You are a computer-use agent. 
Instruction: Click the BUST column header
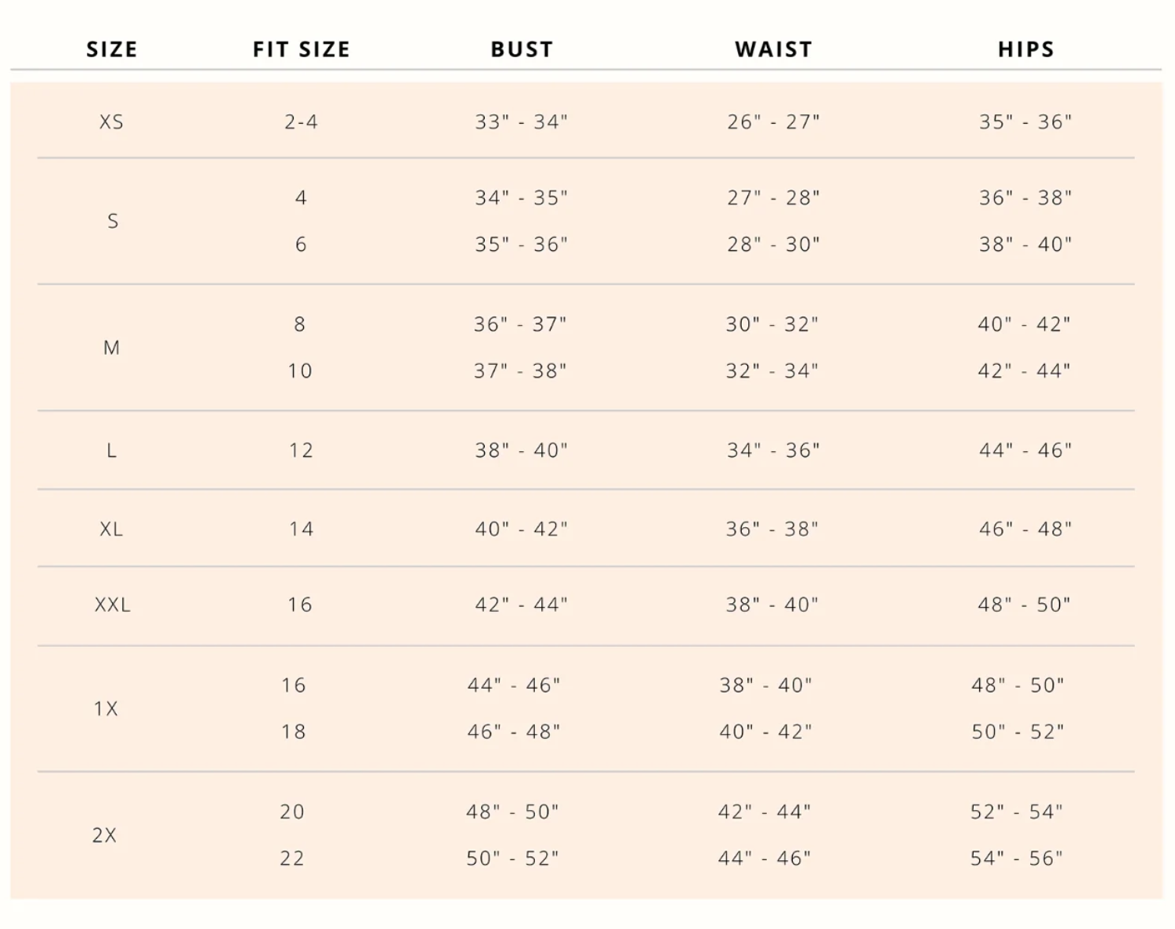pos(522,49)
